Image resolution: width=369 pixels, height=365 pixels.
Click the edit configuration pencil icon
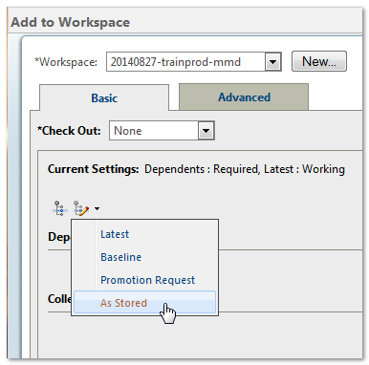81,208
